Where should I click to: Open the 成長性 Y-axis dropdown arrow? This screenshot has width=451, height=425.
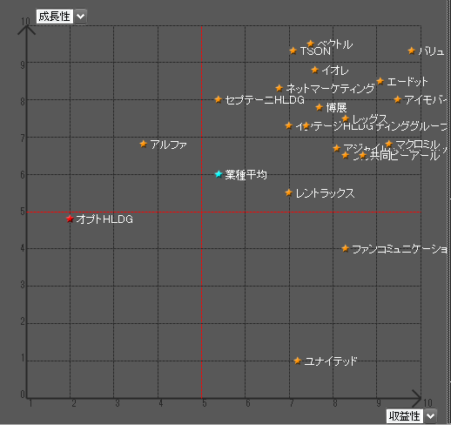80,17
